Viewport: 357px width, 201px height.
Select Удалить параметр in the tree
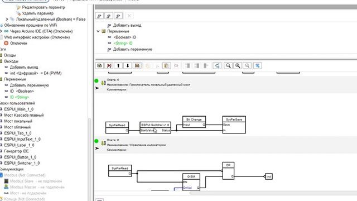[38, 13]
